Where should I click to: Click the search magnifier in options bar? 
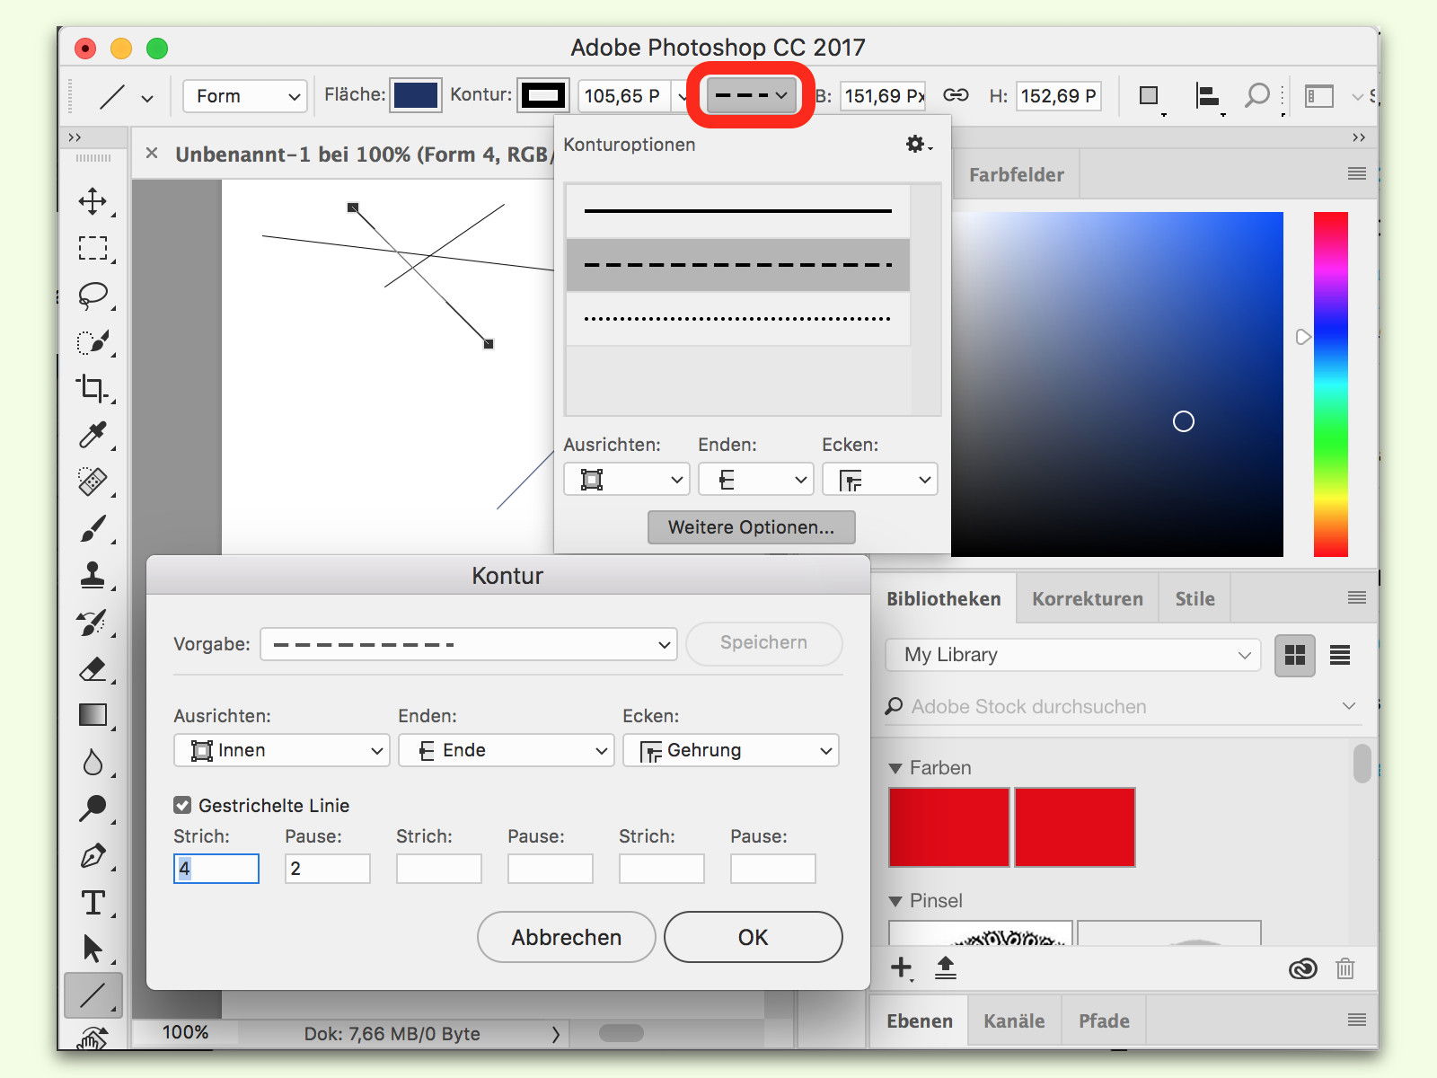pos(1256,95)
